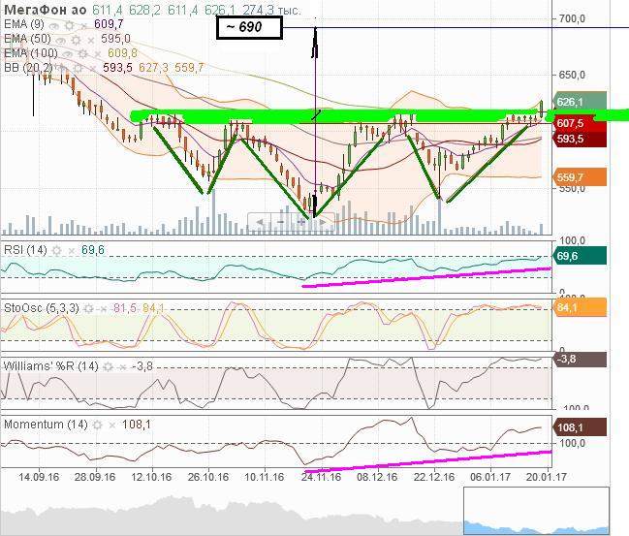Click the upper band value 627,3
This screenshot has width=629, height=536.
(154, 68)
